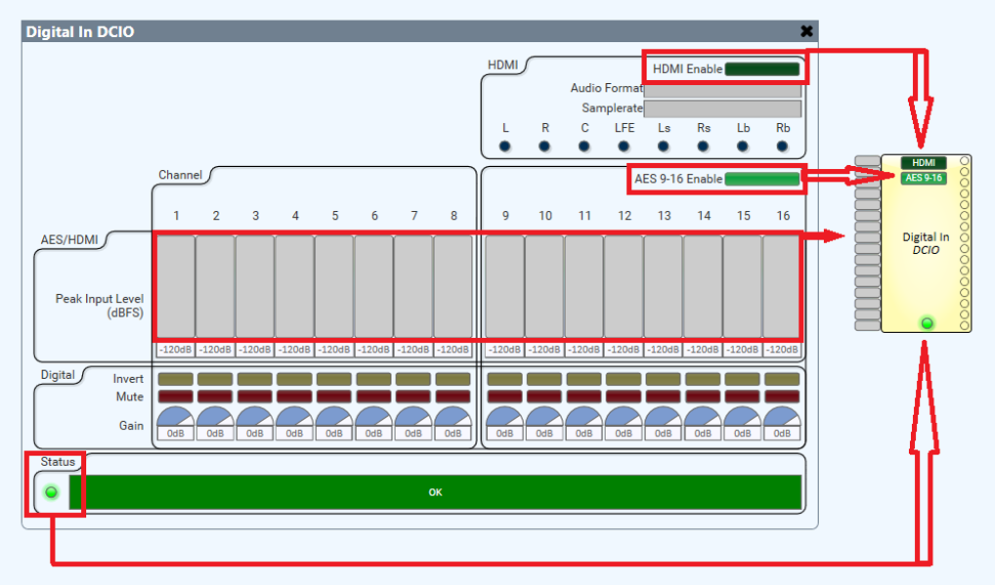Click the green LED on DCIO block
Viewport: 995px width, 585px height.
(x=927, y=322)
